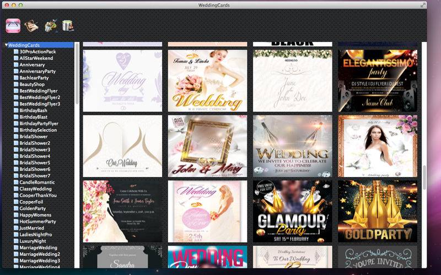Click the paint bucket toolbar icon
This screenshot has height=275, width=441.
(68, 26)
